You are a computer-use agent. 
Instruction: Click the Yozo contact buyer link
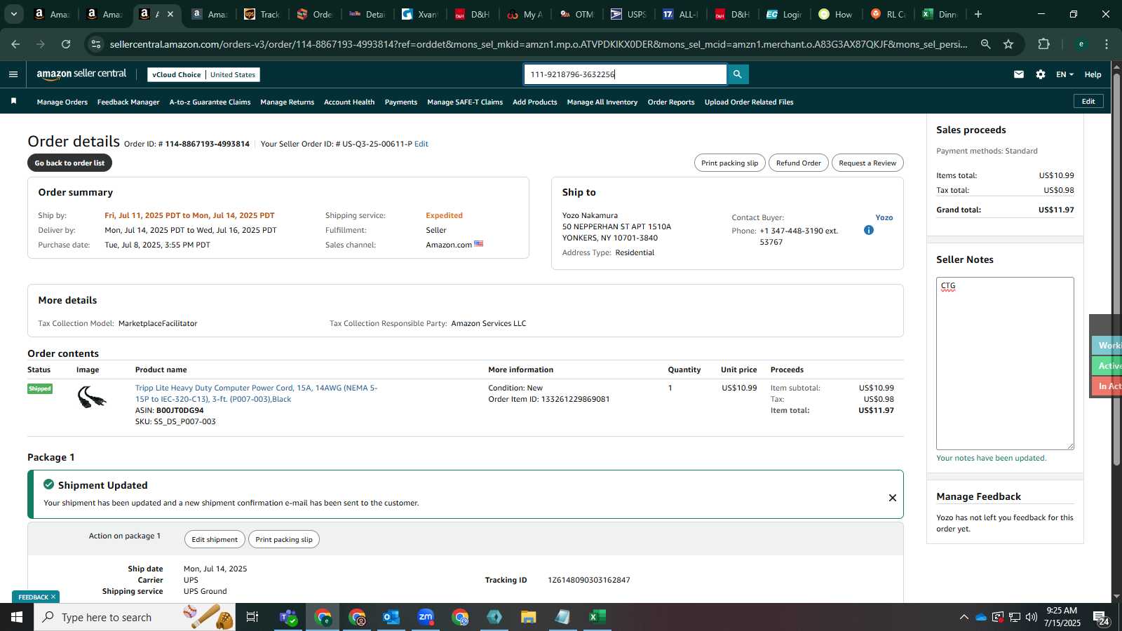(884, 217)
